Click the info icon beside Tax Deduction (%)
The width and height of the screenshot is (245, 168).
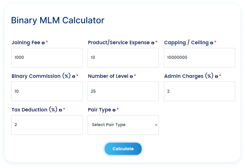pos(60,110)
